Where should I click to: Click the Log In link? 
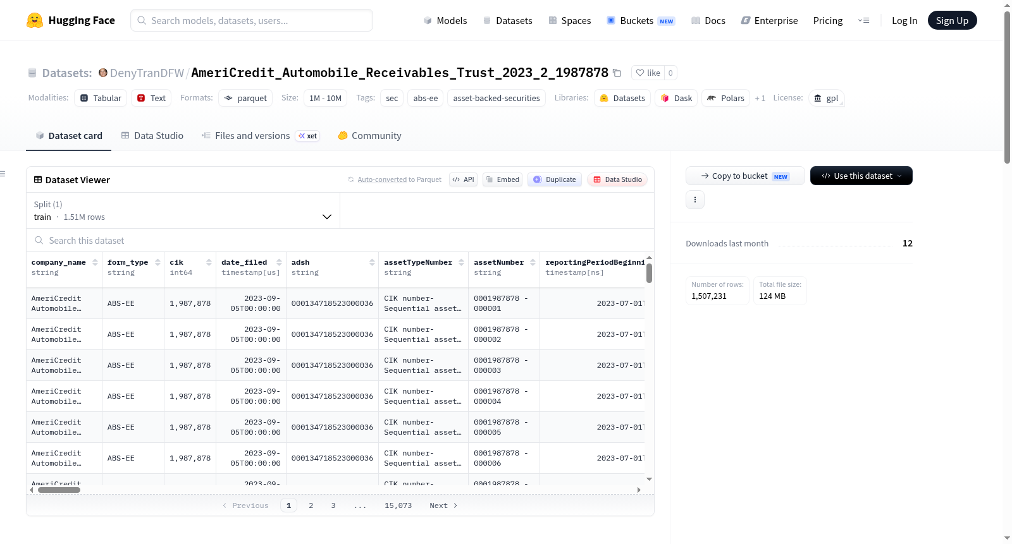pyautogui.click(x=904, y=20)
